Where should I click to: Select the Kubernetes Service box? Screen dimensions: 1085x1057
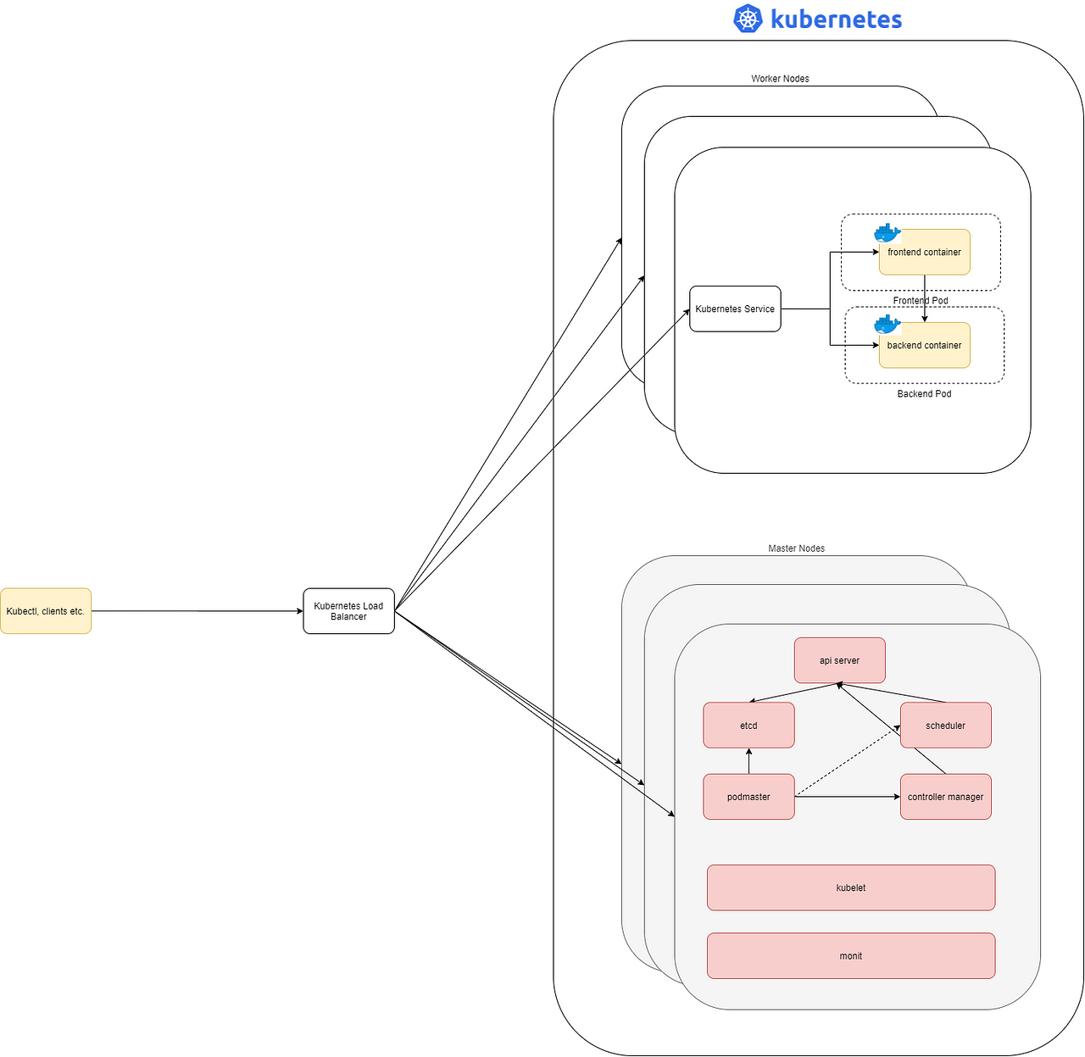click(x=735, y=309)
